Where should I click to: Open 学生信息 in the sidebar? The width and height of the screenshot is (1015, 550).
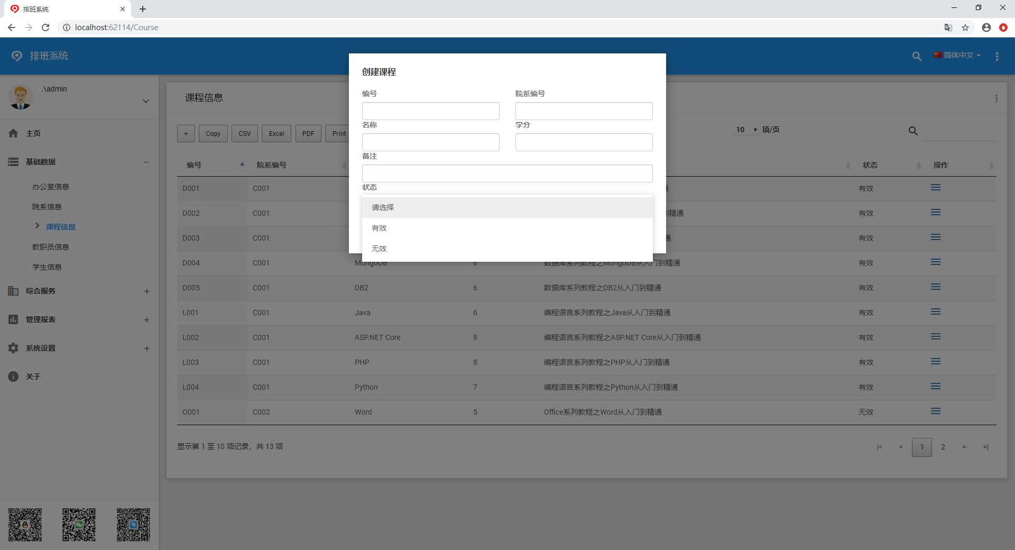[47, 267]
